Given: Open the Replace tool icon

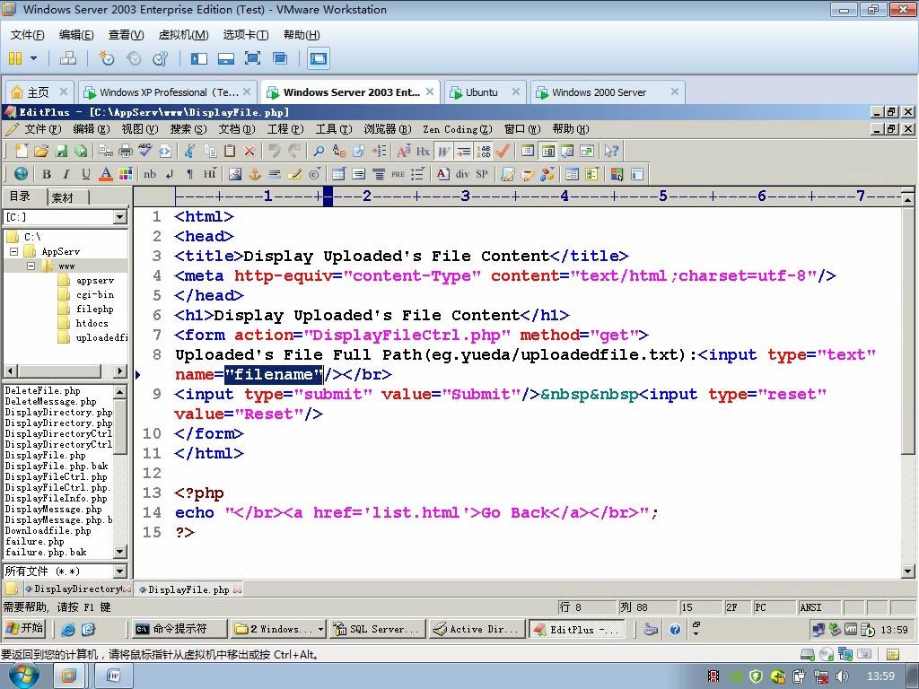Looking at the screenshot, I should tap(338, 151).
